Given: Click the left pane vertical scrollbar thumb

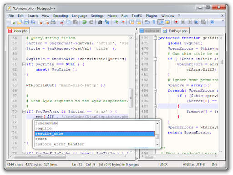Looking at the screenshot, I should 131,98.
